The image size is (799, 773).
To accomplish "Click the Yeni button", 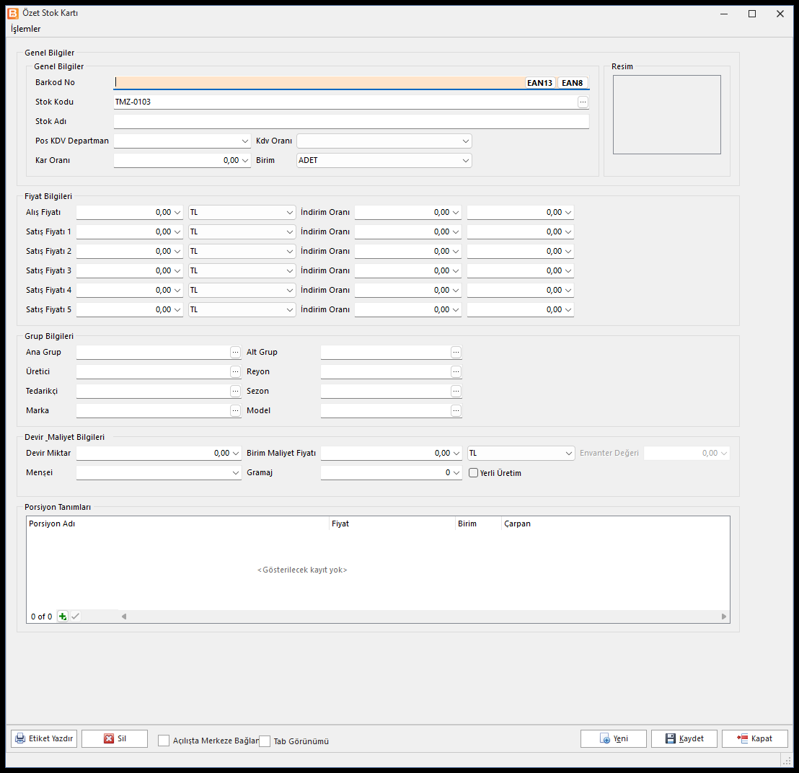I will (x=614, y=738).
